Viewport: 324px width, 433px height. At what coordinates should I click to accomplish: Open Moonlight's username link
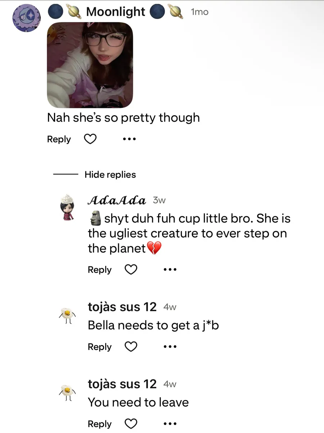coord(116,12)
